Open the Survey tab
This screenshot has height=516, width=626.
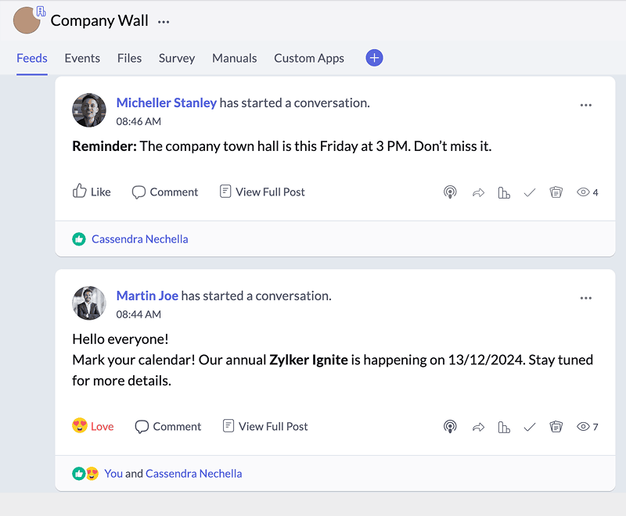(x=177, y=58)
